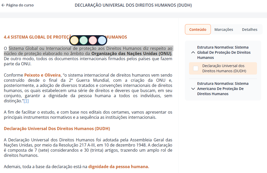
Task: Switch to the Conteúdo tab
Action: pos(198,30)
